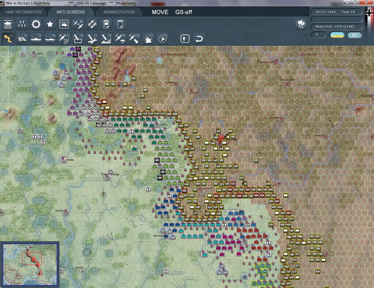Viewport: 374px width, 288px height.
Task: Click the overview minimap thumbnail
Action: (x=30, y=265)
